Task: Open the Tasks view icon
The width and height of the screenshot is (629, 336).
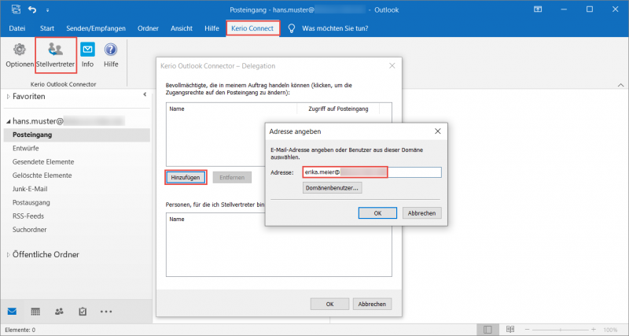Action: [x=83, y=311]
